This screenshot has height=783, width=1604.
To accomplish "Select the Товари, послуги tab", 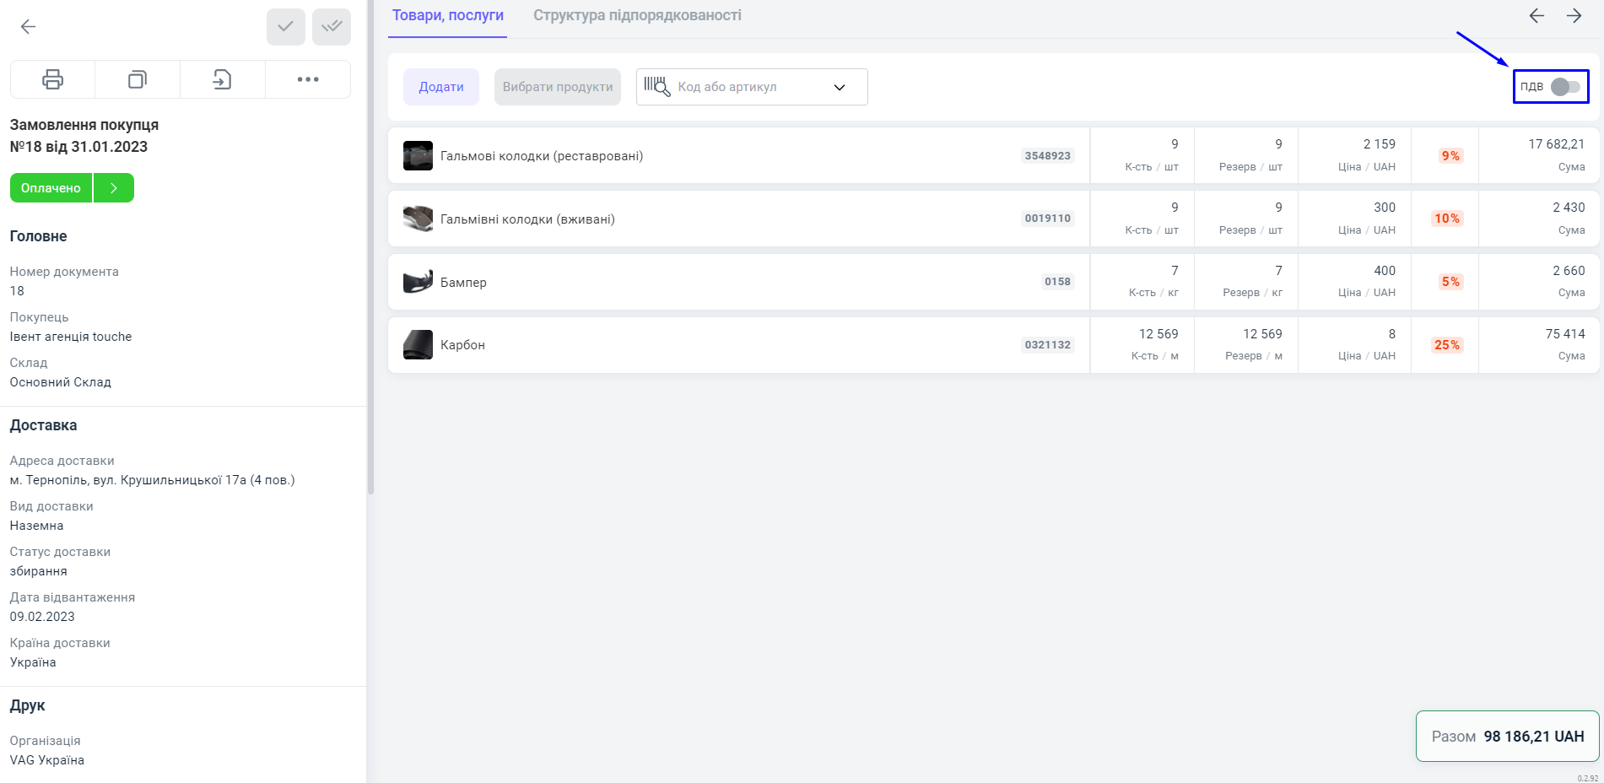I will tap(447, 15).
